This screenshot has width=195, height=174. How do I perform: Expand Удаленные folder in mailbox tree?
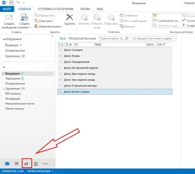click(x=4, y=88)
